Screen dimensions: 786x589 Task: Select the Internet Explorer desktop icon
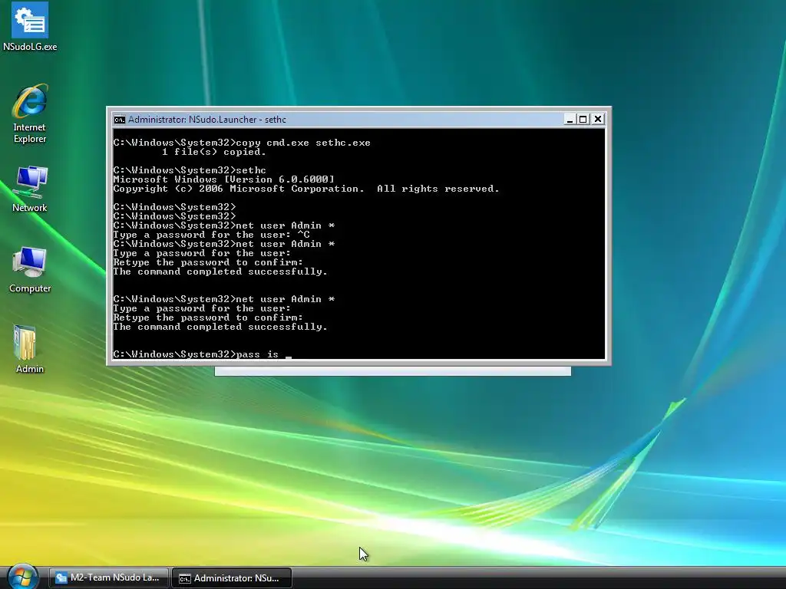tap(30, 114)
